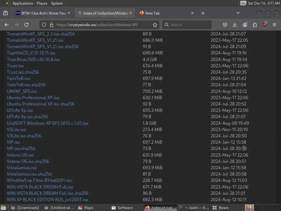Click UralSOFT Windows XP SP3 2013 link
Image resolution: width=281 pixels, height=211 pixels.
tap(47, 123)
